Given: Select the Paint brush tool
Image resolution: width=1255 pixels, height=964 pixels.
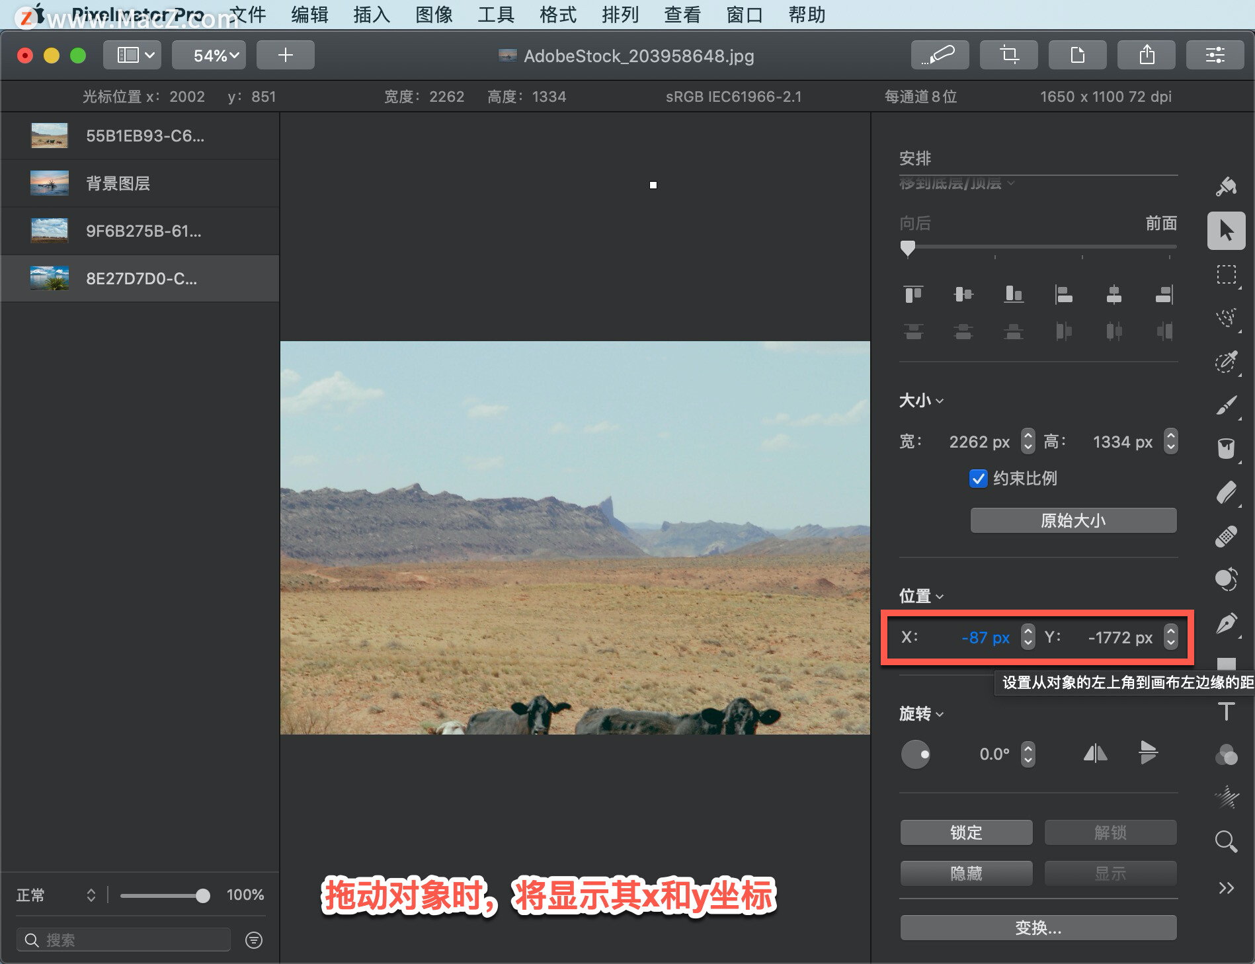Looking at the screenshot, I should pos(1227,405).
